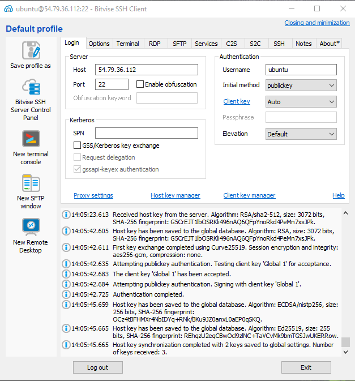355x381 pixels.
Task: Toggle GSS/Kerberos key exchange checkbox
Action: tap(77, 145)
